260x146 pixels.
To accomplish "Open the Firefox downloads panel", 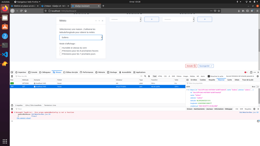I will [x=239, y=11].
